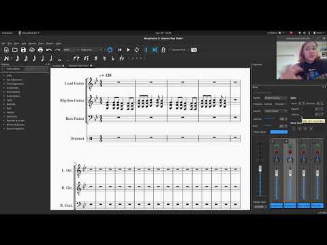Upload score online via the cloud icon

[32, 50]
